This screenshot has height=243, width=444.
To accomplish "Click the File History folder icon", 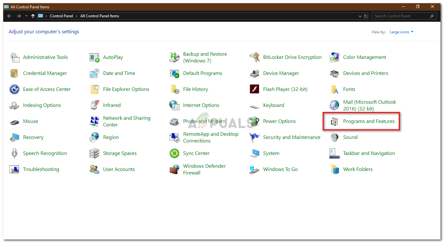I will [x=174, y=89].
